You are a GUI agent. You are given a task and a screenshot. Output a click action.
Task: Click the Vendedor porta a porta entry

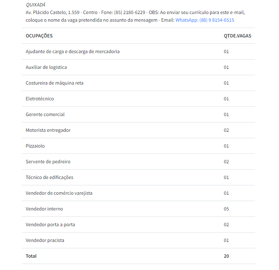(x=50, y=225)
